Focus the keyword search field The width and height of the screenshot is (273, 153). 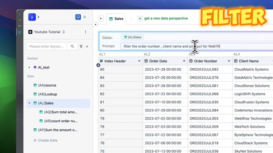click(46, 46)
